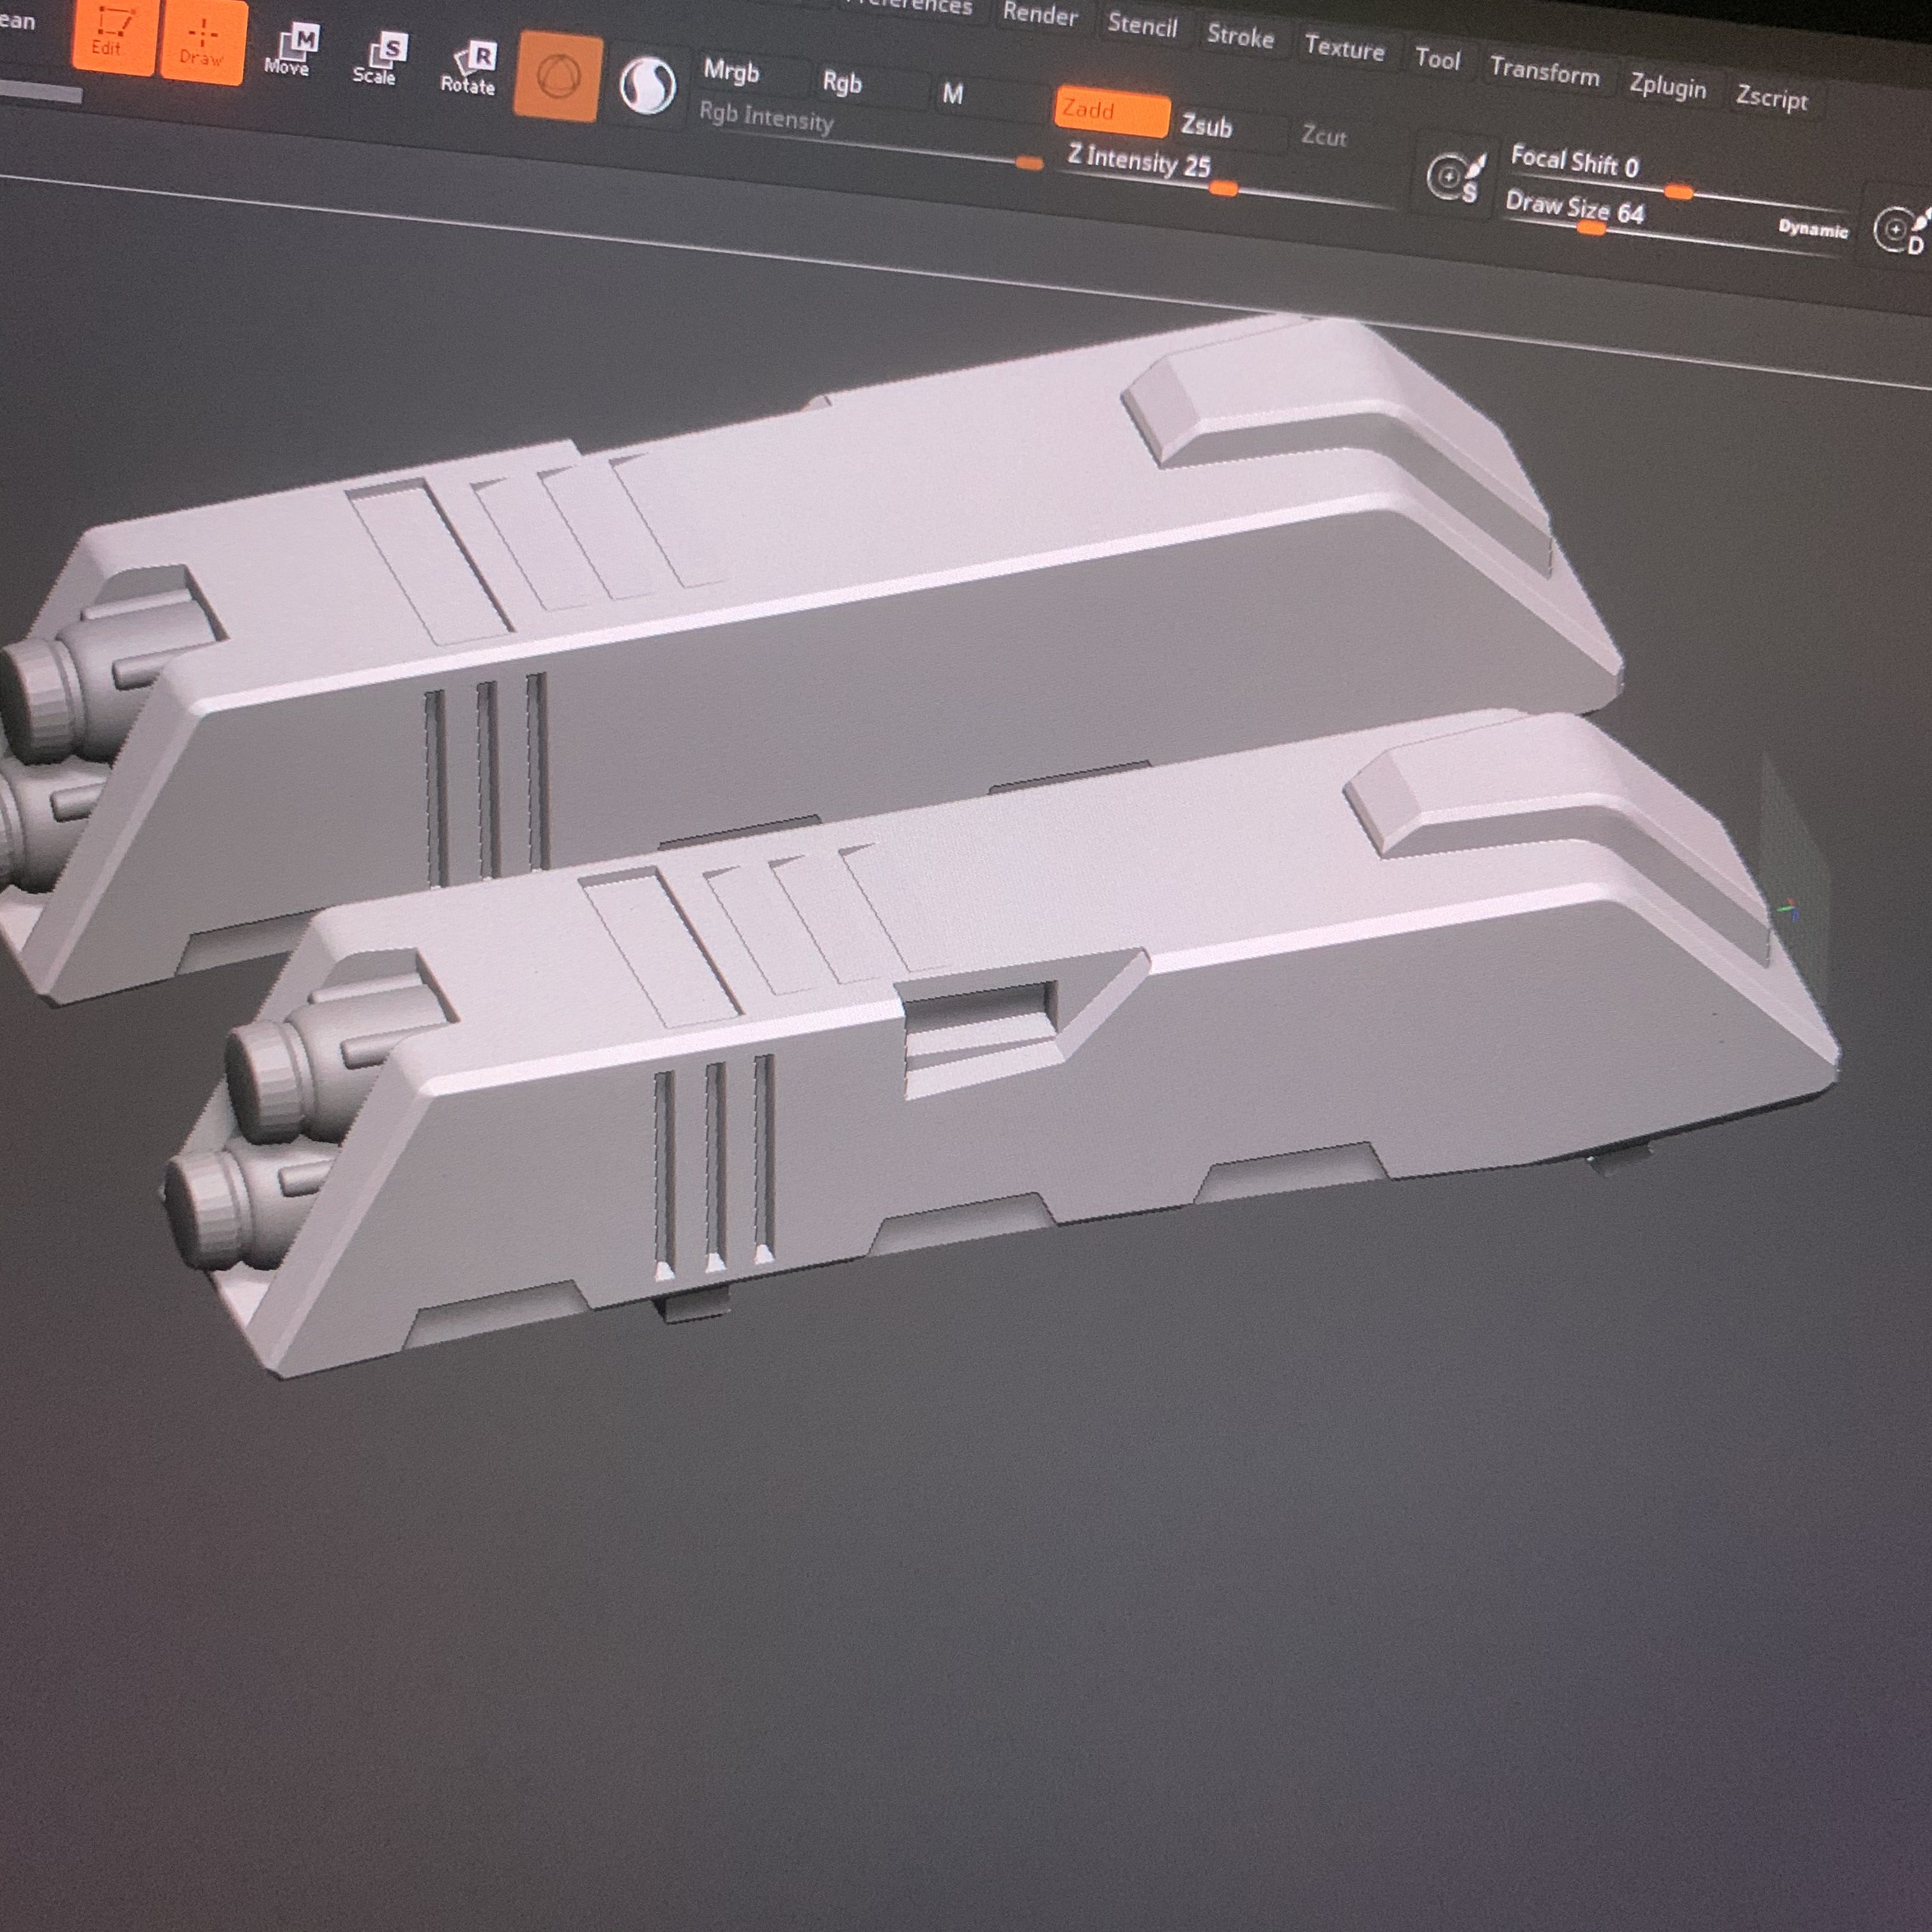Viewport: 1932px width, 1932px height.
Task: Click the lower spaceship model in viewport
Action: click(1000, 1040)
